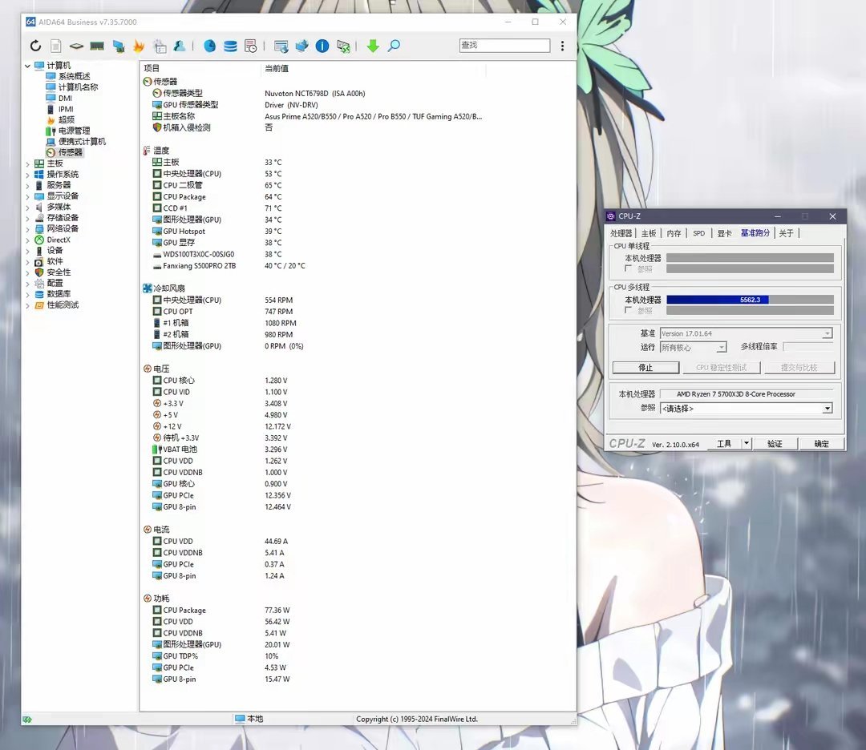Click the blue folders network toolbar icon
The width and height of the screenshot is (866, 750).
click(301, 46)
